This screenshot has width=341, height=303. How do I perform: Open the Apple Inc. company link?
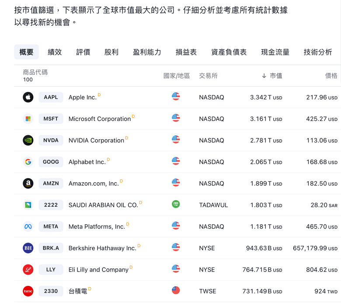(x=83, y=97)
